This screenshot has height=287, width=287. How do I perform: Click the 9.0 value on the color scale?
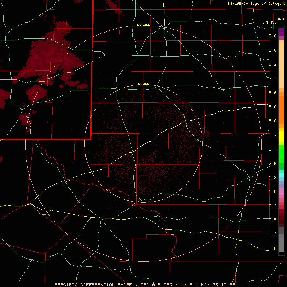pyautogui.click(x=273, y=50)
